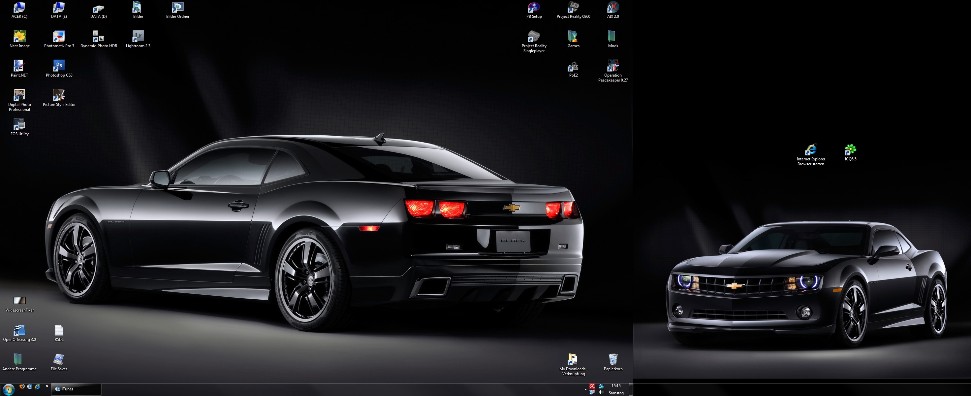This screenshot has height=396, width=971.
Task: Click the Show Desktop strip
Action: point(631,389)
